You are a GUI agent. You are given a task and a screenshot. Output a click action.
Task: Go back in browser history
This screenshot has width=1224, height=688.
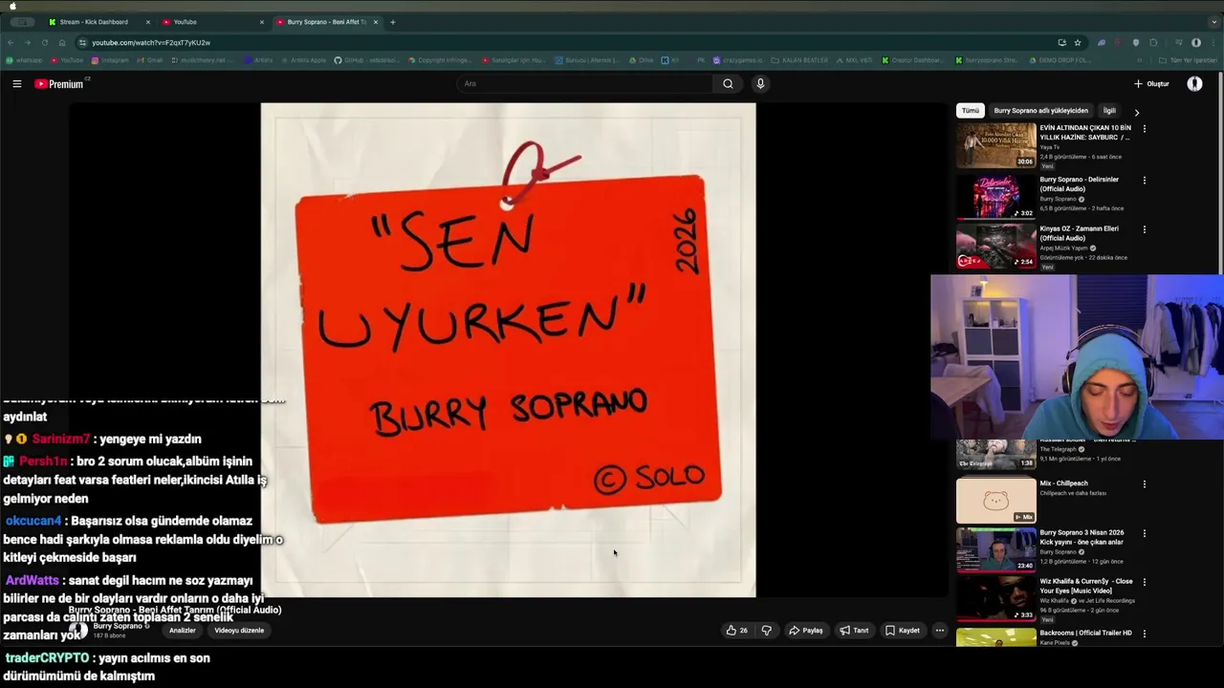(11, 43)
